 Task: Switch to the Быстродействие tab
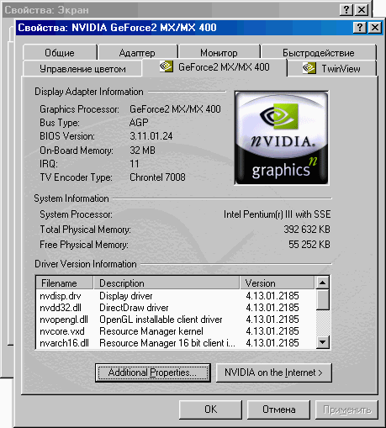(x=318, y=52)
